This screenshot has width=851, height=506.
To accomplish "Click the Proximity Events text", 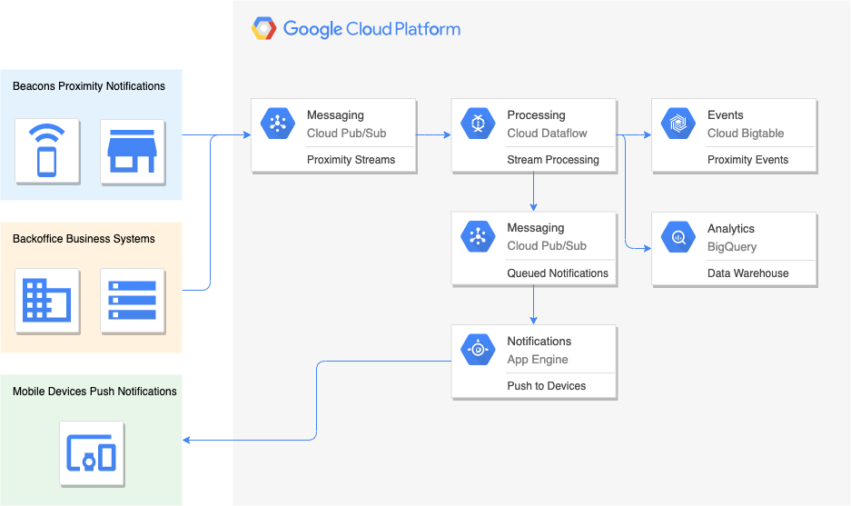I will [747, 160].
